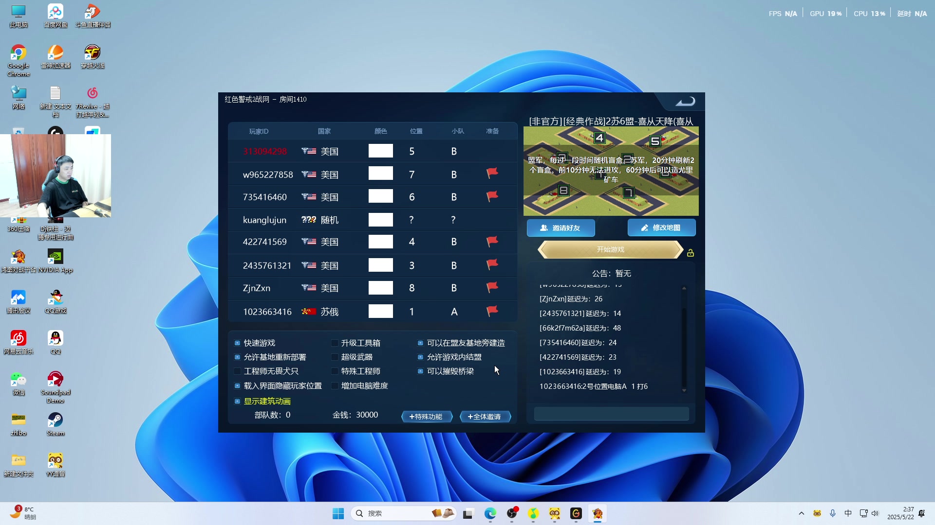Image resolution: width=935 pixels, height=525 pixels.
Task: Click the ready flag for player 735416460
Action: point(492,196)
